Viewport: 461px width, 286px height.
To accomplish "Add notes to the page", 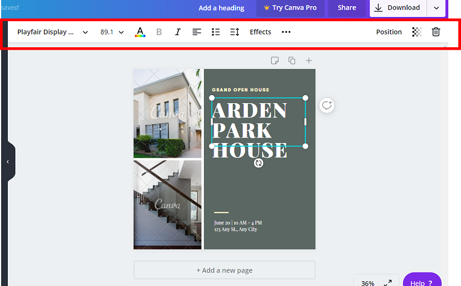I will (x=275, y=61).
